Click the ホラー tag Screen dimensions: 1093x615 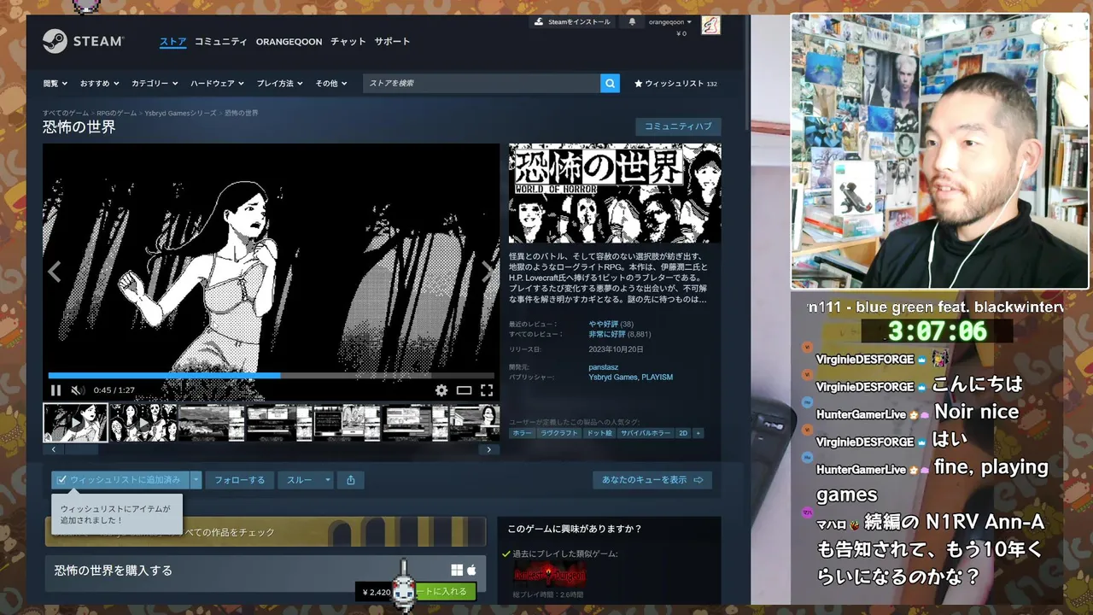(522, 433)
